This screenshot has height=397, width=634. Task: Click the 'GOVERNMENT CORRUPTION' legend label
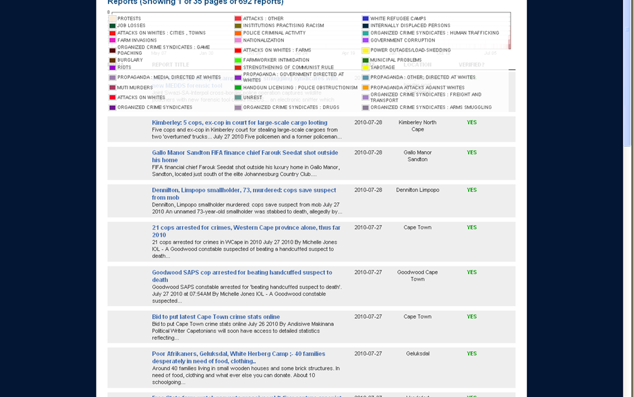[x=402, y=40]
